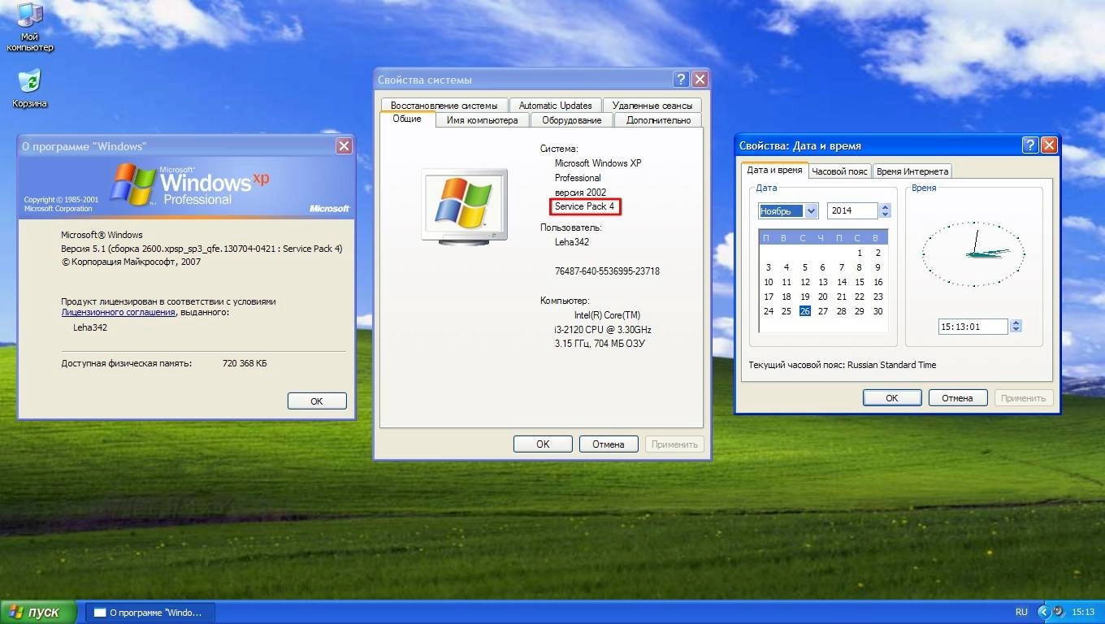
Task: Click 'Отмена' in System Properties window
Action: 609,444
